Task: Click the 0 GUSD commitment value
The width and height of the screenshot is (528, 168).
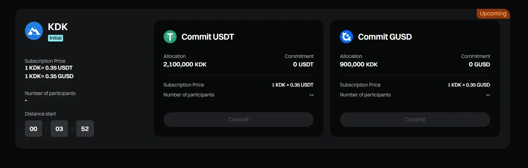Action: coord(479,65)
